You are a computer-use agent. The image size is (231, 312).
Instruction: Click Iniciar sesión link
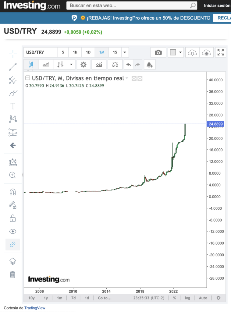217,5
